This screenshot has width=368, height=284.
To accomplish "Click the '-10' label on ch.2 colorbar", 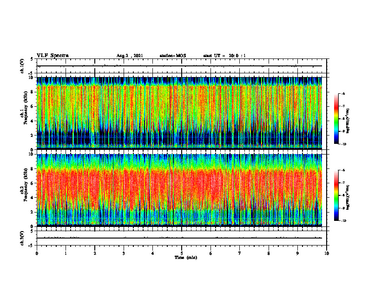I will point(344,221).
